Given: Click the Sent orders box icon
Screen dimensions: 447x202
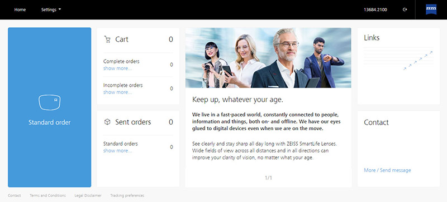Looking at the screenshot, I should 107,122.
